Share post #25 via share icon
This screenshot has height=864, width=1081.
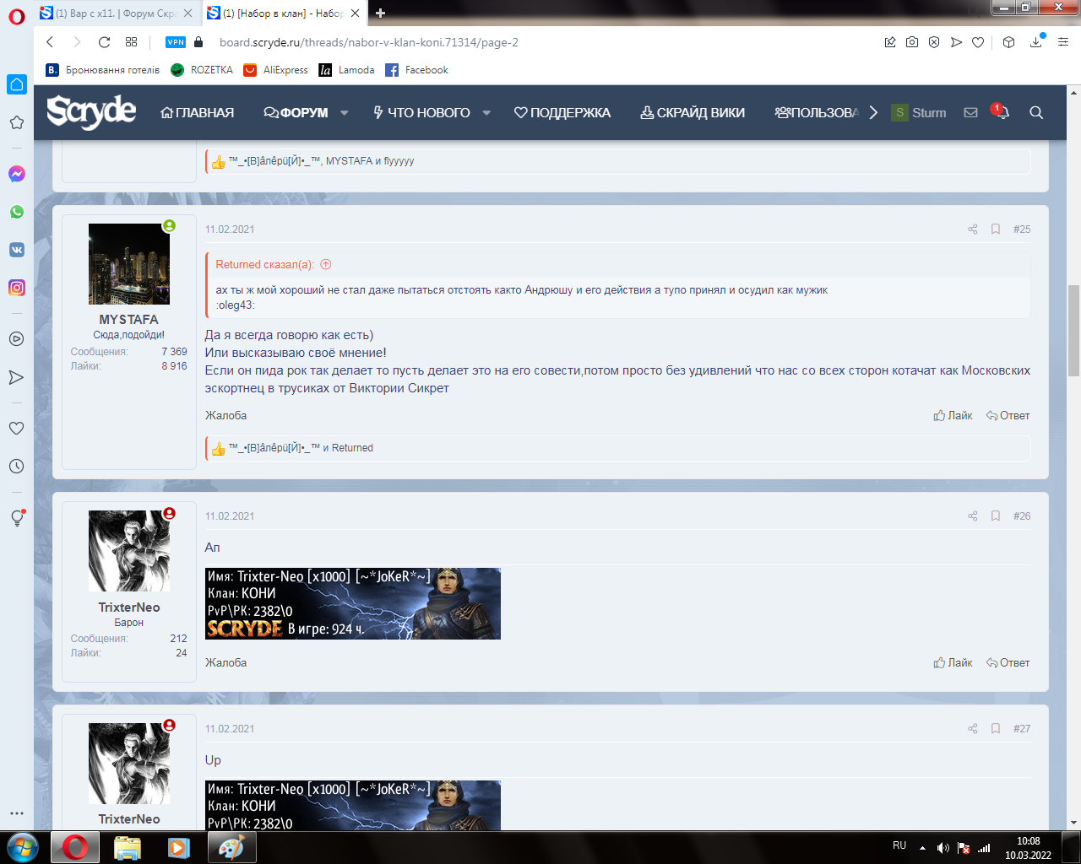point(972,229)
